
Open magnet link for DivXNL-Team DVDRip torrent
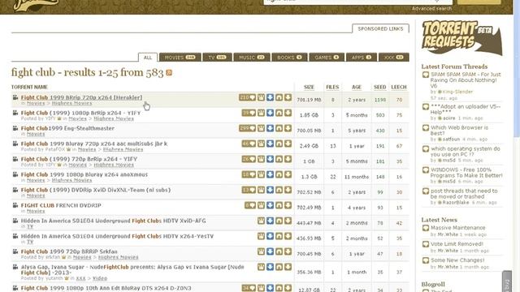[279, 190]
